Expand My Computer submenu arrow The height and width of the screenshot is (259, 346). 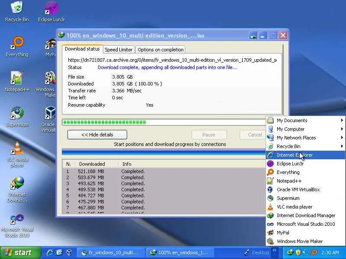click(x=342, y=129)
